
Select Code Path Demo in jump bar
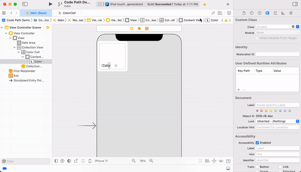pyautogui.click(x=16, y=20)
